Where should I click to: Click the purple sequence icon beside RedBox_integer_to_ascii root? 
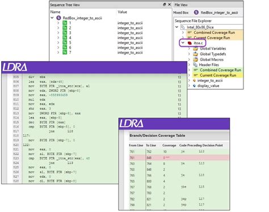coord(58,18)
